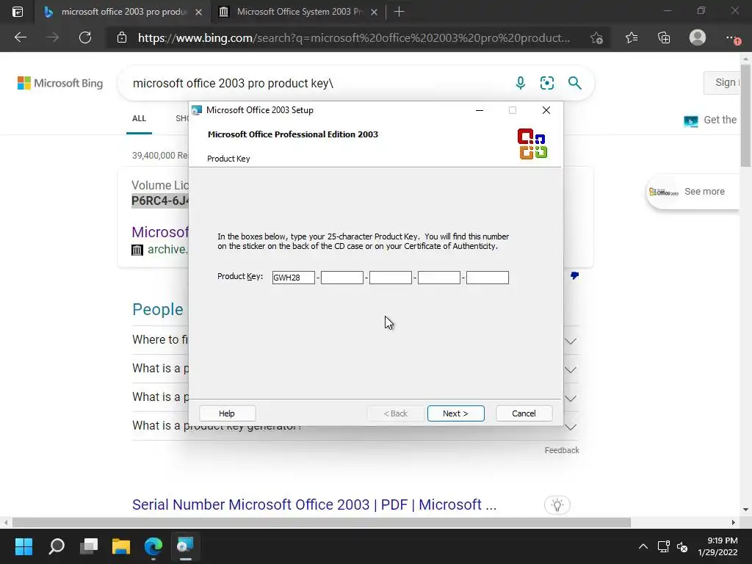Image resolution: width=752 pixels, height=564 pixels.
Task: Open the clock showing 9:19 PM
Action: pyautogui.click(x=717, y=546)
